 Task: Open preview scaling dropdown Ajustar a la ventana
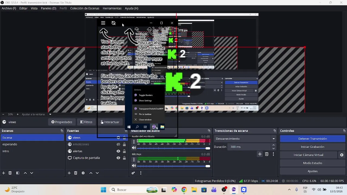[36, 114]
